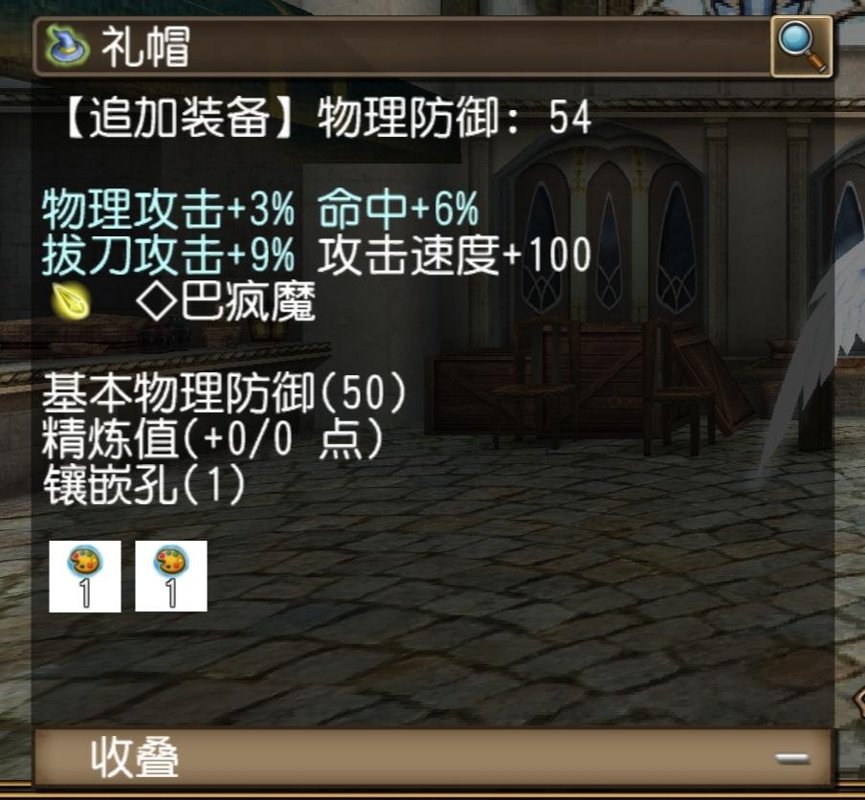Viewport: 865px width, 800px height.
Task: Click the 精炼值(+0/0 点) line
Action: pyautogui.click(x=213, y=439)
